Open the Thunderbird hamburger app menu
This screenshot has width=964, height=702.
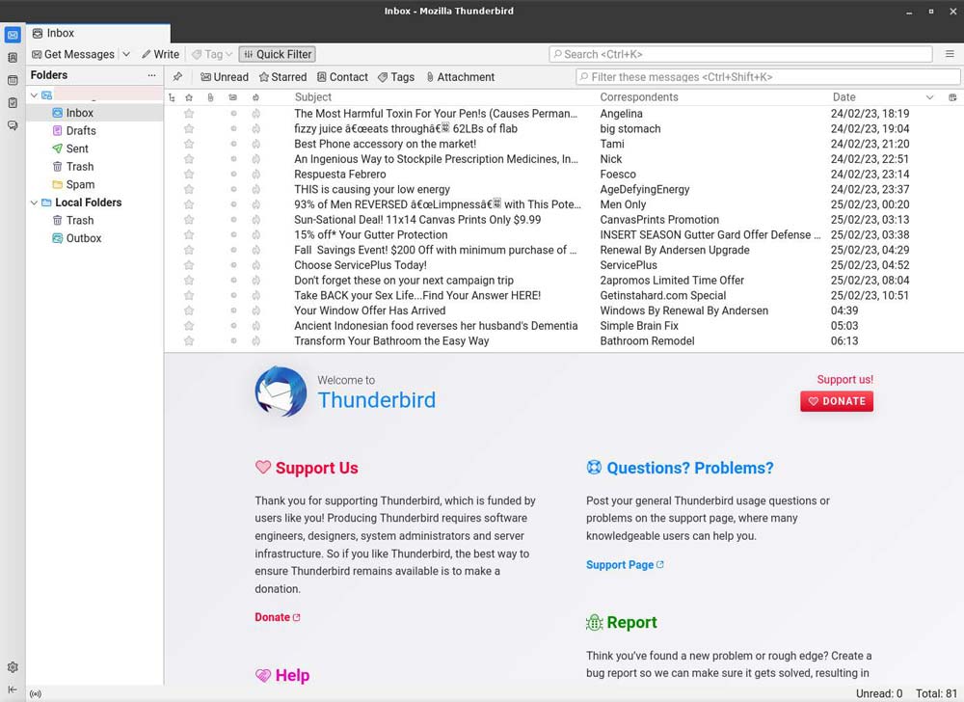[x=951, y=55]
